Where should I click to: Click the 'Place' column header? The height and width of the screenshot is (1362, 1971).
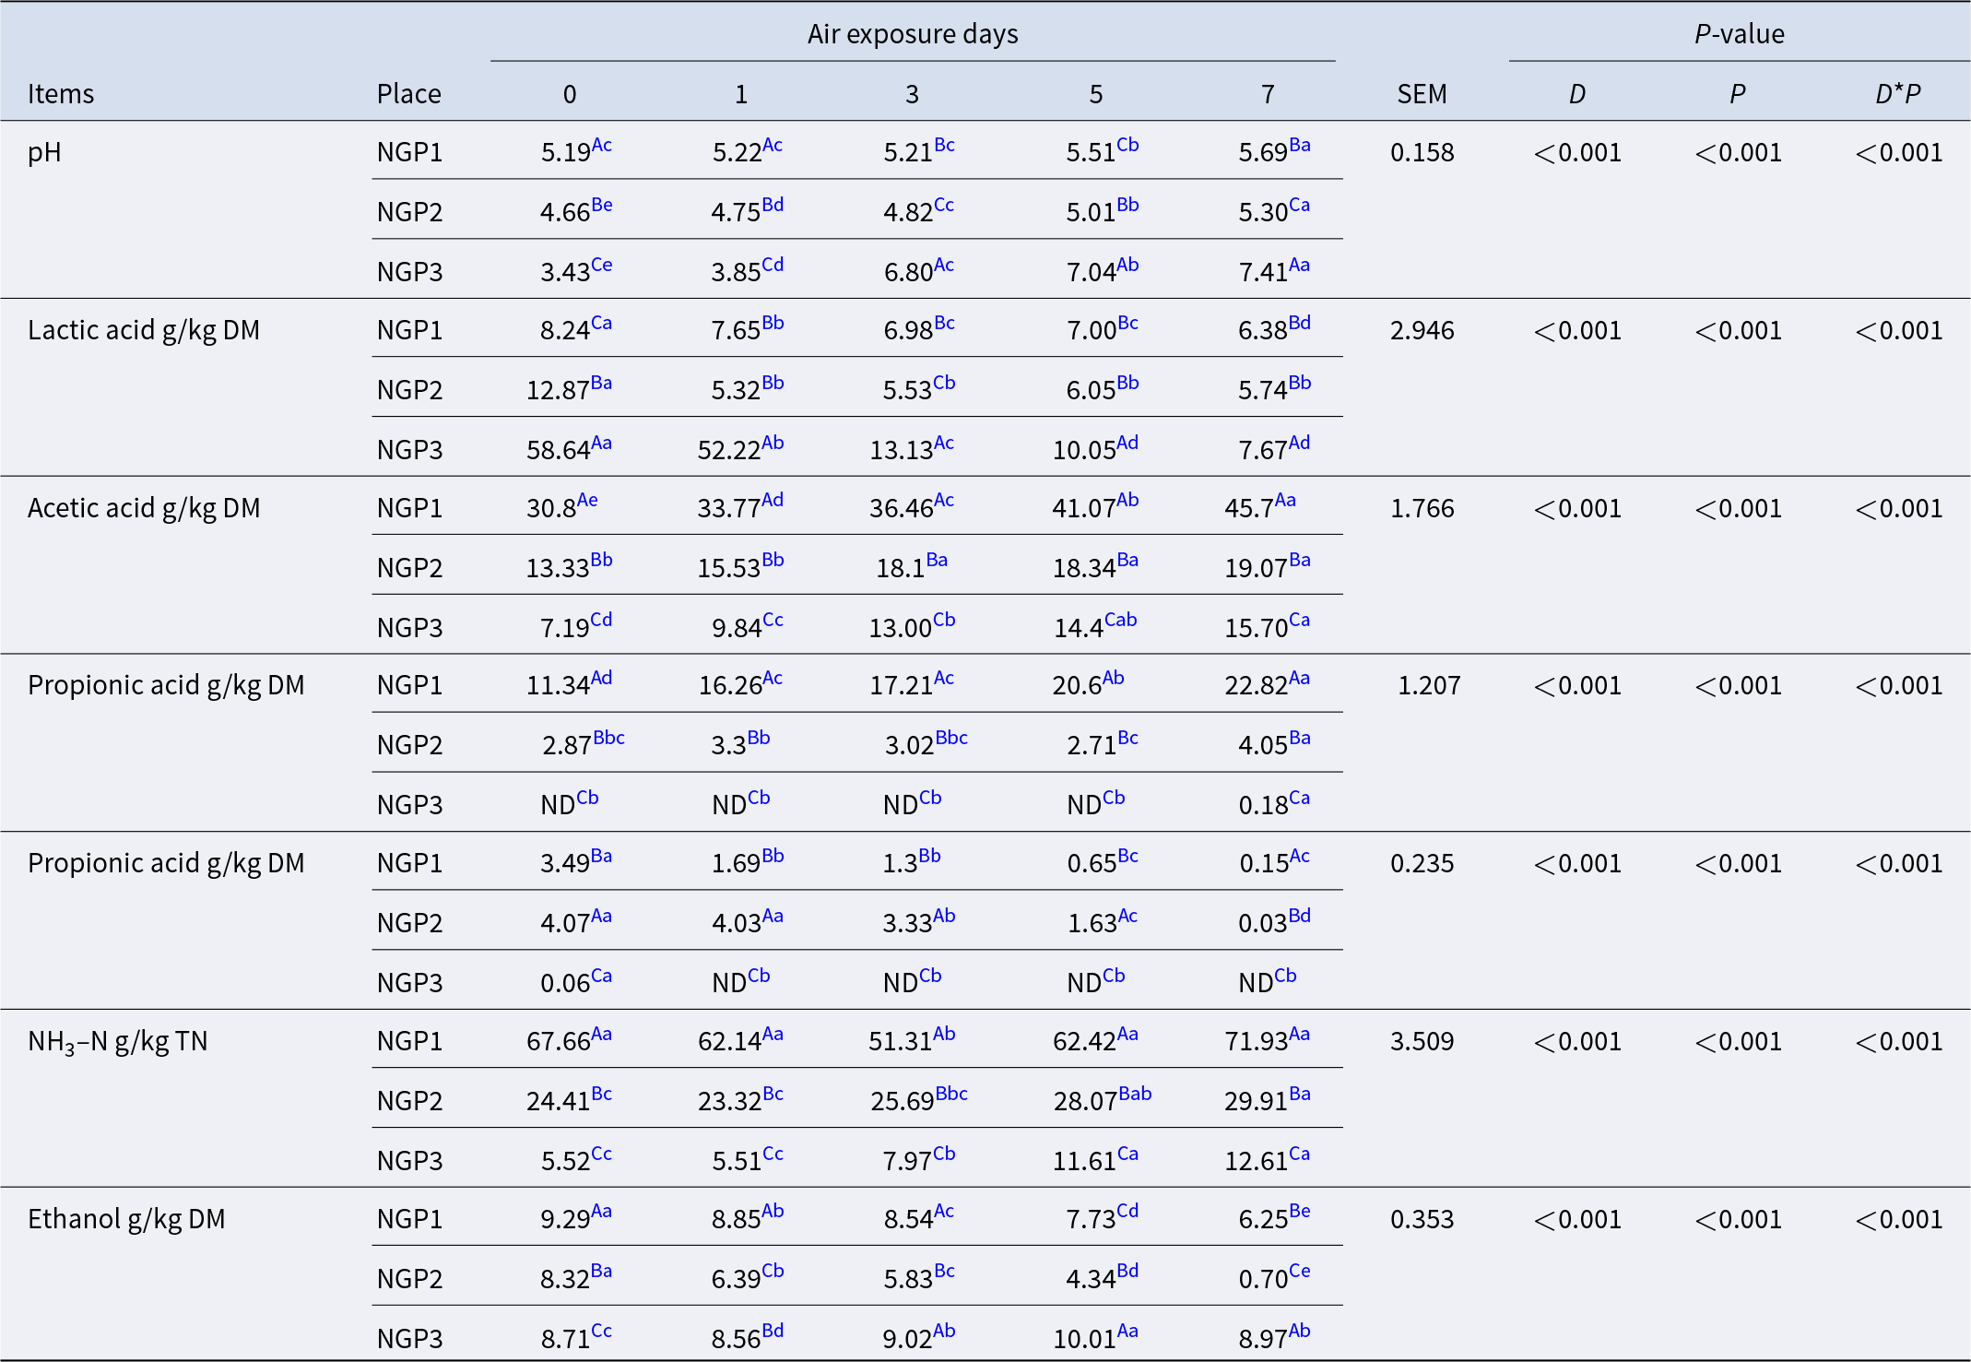pyautogui.click(x=408, y=94)
